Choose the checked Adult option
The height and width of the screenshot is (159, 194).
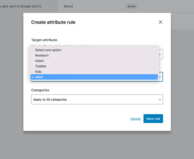pyautogui.click(x=39, y=77)
